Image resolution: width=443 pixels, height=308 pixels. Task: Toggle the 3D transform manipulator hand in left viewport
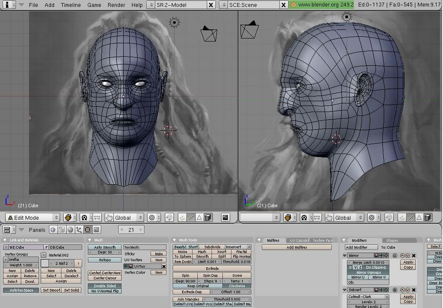point(109,218)
